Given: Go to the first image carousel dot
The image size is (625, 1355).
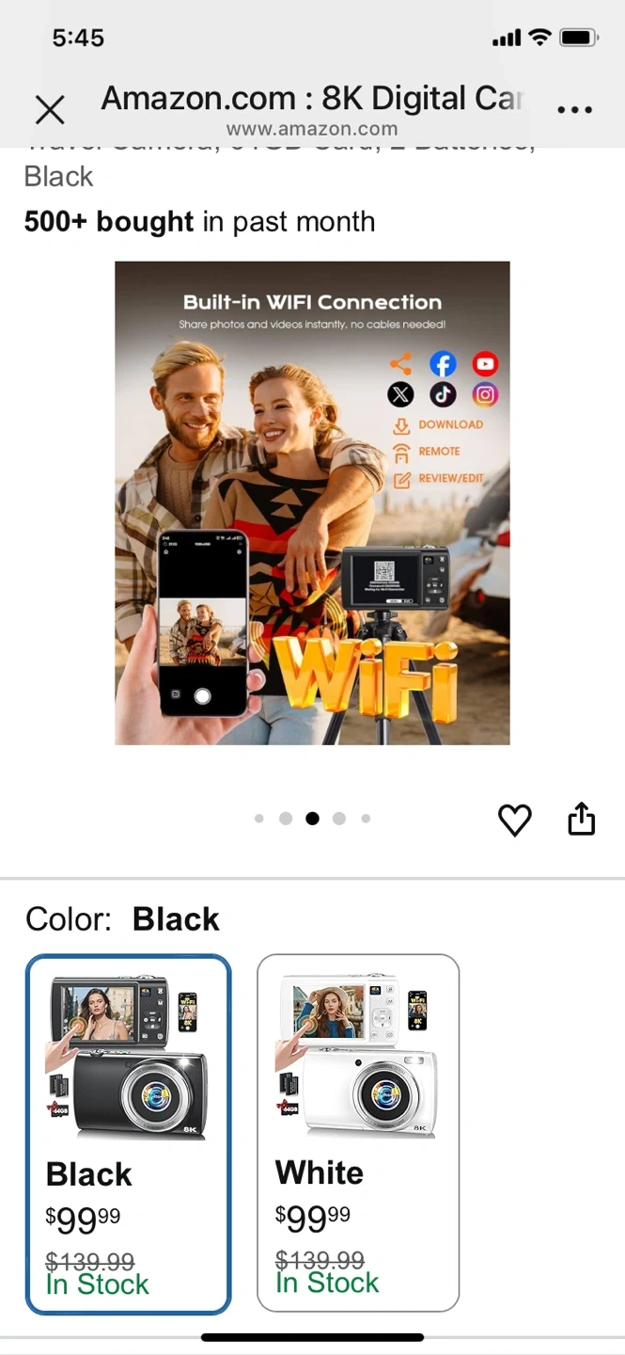Looking at the screenshot, I should 259,819.
